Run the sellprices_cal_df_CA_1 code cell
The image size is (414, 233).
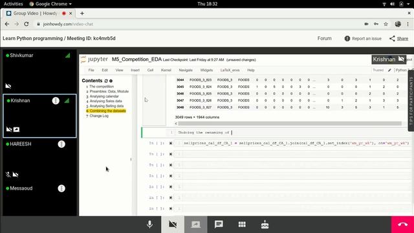[x=171, y=143]
